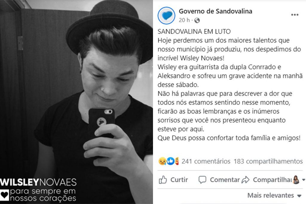Screen dimensions: 306x204
Task: Open the 20 h timestamp link
Action: pyautogui.click(x=184, y=20)
